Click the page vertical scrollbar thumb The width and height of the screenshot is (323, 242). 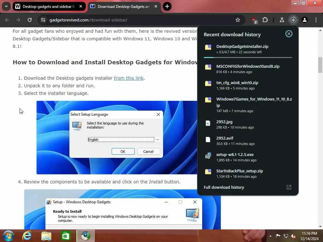pyautogui.click(x=320, y=65)
